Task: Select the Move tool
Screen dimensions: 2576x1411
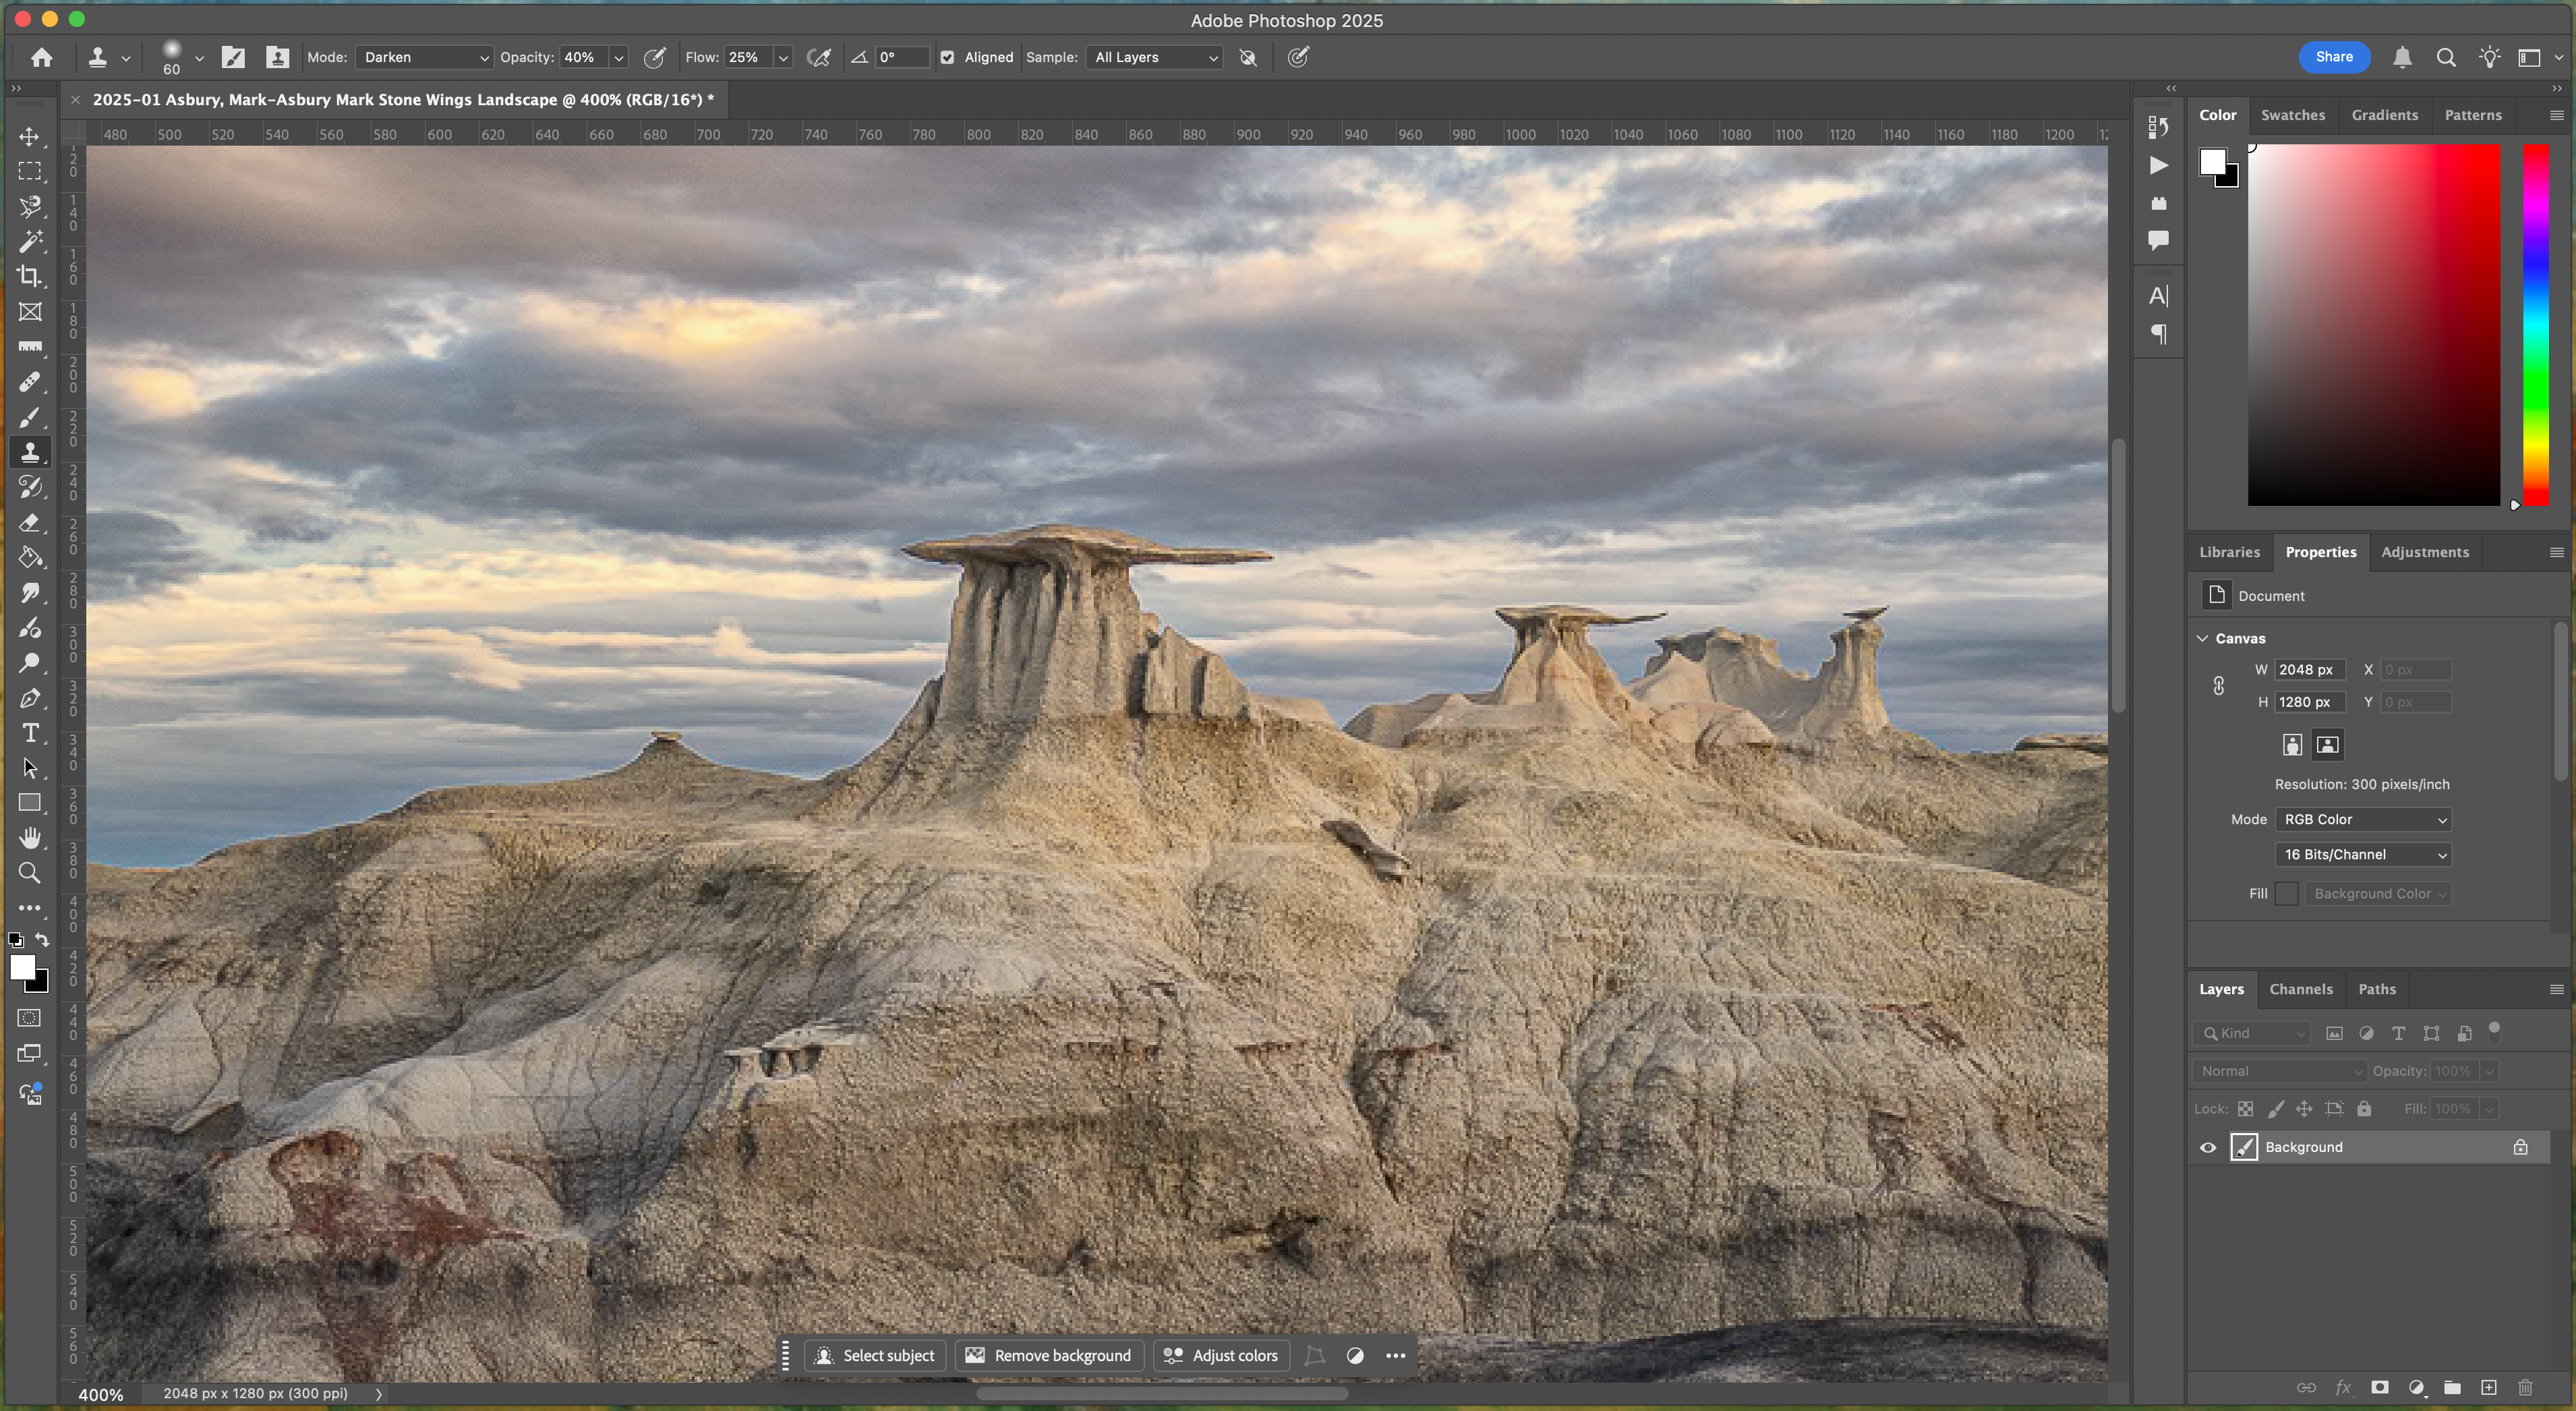Action: [30, 136]
